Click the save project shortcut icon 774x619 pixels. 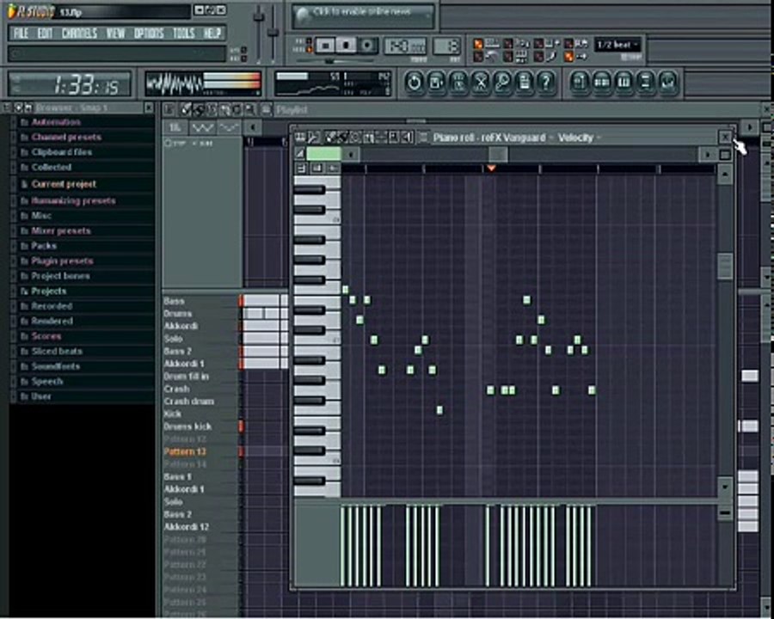(436, 82)
